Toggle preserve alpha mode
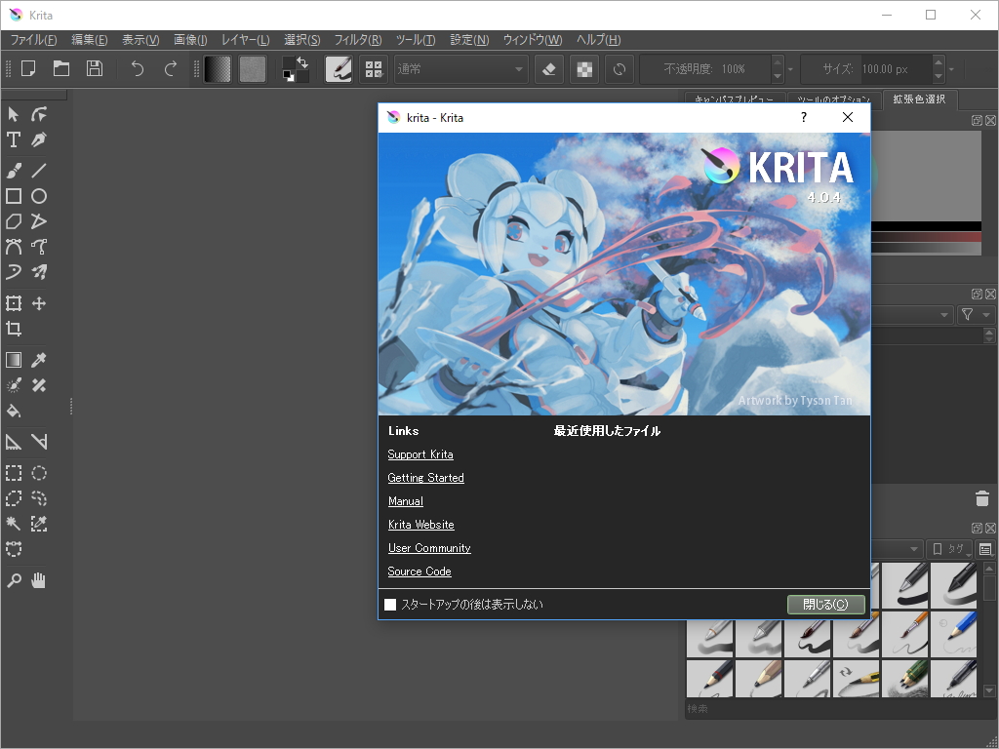Screen dimensions: 999x749 coord(583,68)
